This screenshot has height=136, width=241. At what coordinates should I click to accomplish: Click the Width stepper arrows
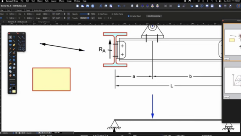pos(108,18)
